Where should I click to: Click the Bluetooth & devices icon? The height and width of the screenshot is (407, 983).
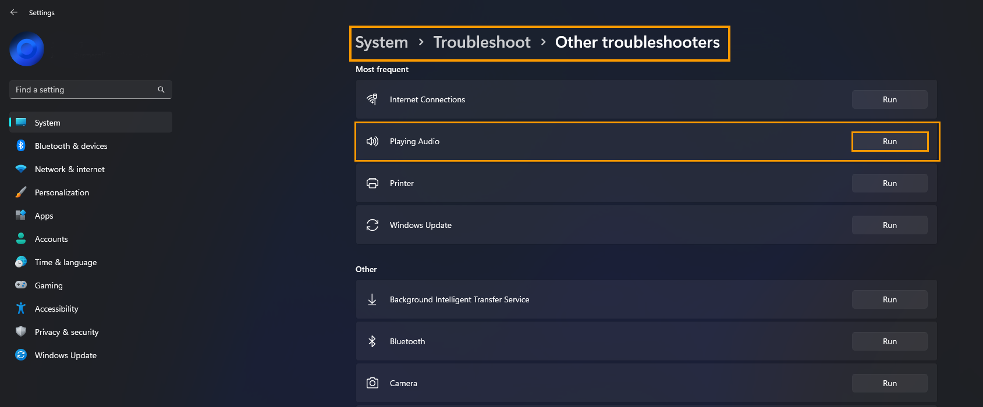coord(21,145)
